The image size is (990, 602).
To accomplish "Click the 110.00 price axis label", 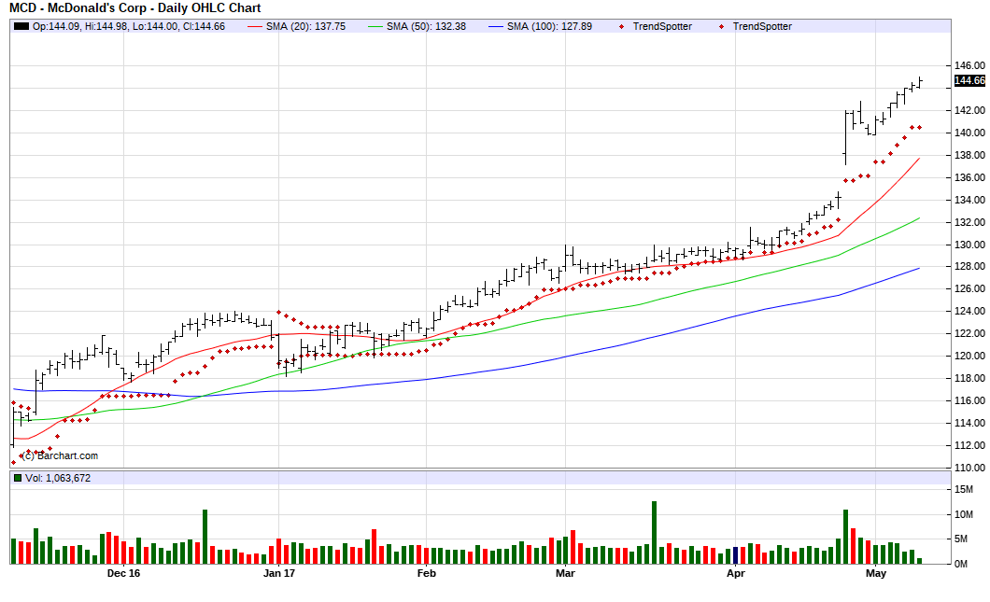I will (969, 469).
